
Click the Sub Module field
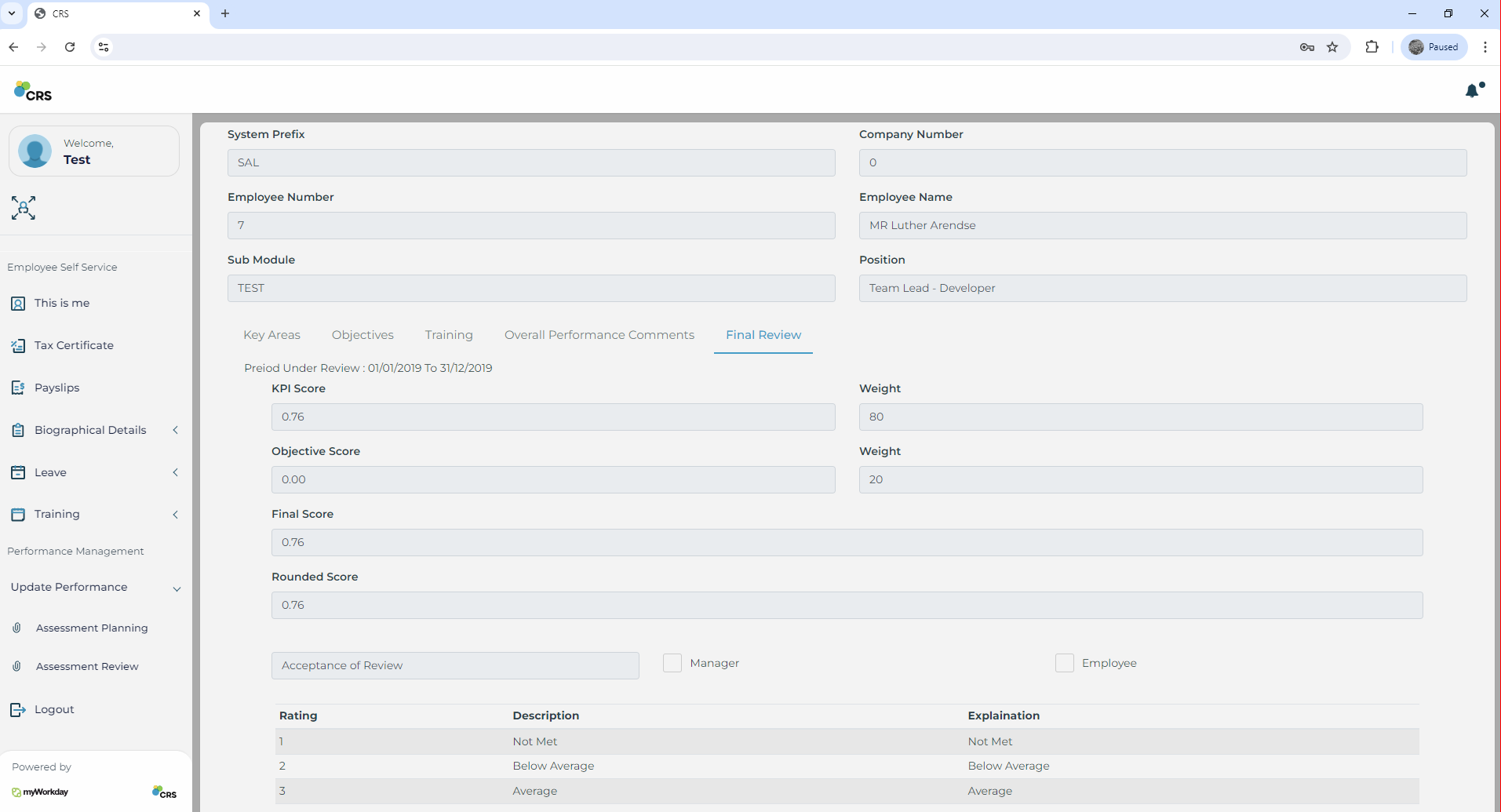click(531, 288)
